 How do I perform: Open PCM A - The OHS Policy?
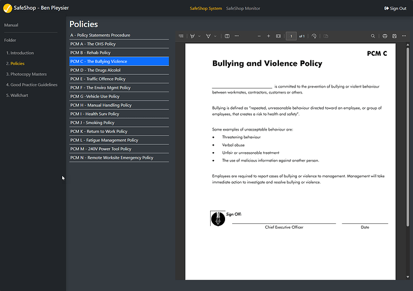[119, 44]
